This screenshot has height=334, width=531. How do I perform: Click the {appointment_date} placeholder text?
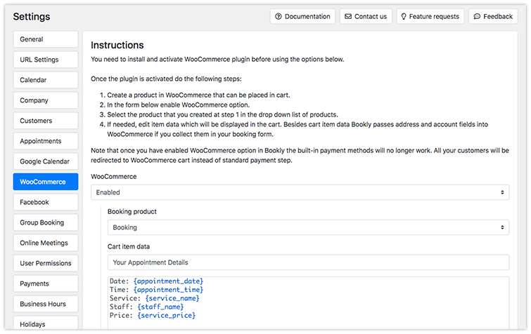pyautogui.click(x=168, y=281)
